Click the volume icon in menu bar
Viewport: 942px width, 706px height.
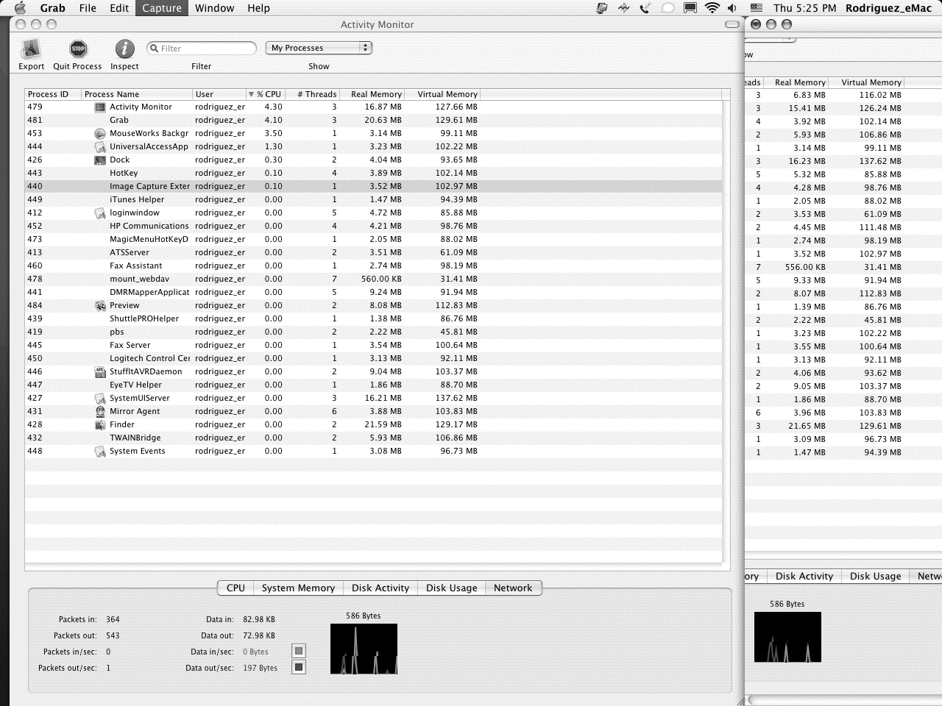[x=732, y=8]
